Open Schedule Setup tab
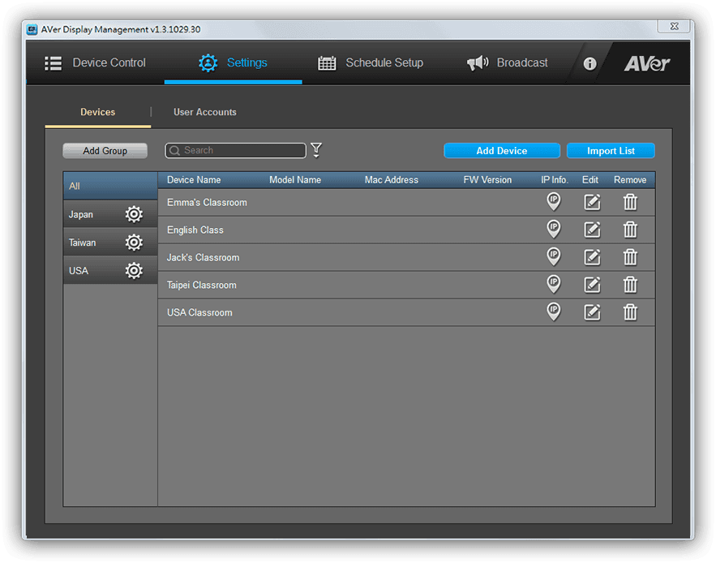 point(371,62)
